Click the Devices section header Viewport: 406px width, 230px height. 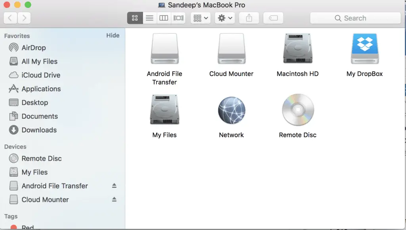click(15, 147)
